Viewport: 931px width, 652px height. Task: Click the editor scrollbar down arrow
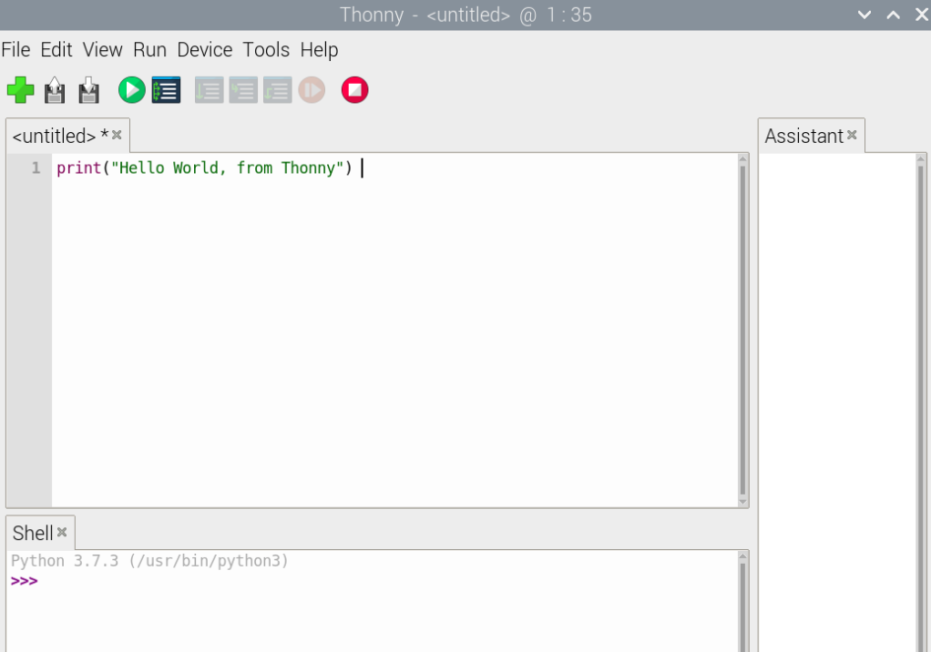(x=742, y=502)
